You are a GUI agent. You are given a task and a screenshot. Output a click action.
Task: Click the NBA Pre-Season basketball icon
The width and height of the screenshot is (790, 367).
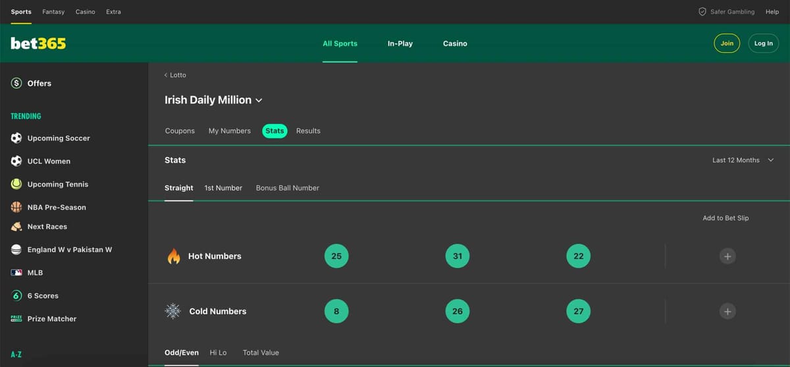pyautogui.click(x=16, y=207)
